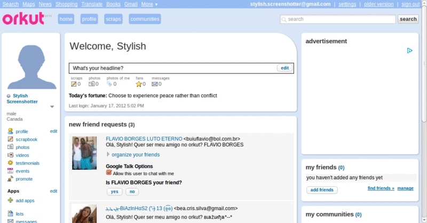Viewport: 427px width, 223px height.
Task: Open the scraps tab
Action: point(113,19)
